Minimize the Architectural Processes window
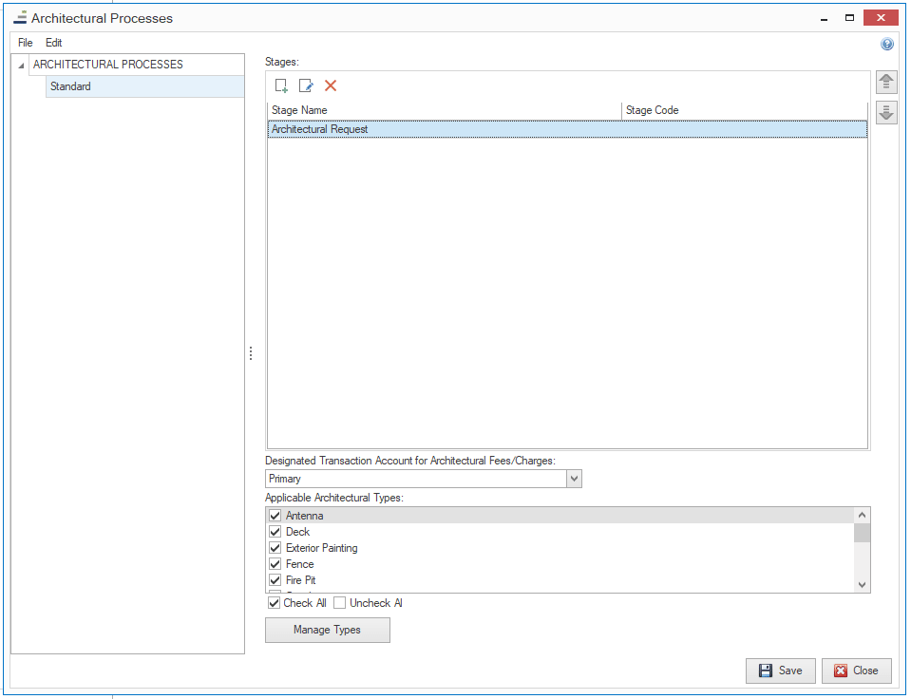This screenshot has width=911, height=699. click(824, 18)
